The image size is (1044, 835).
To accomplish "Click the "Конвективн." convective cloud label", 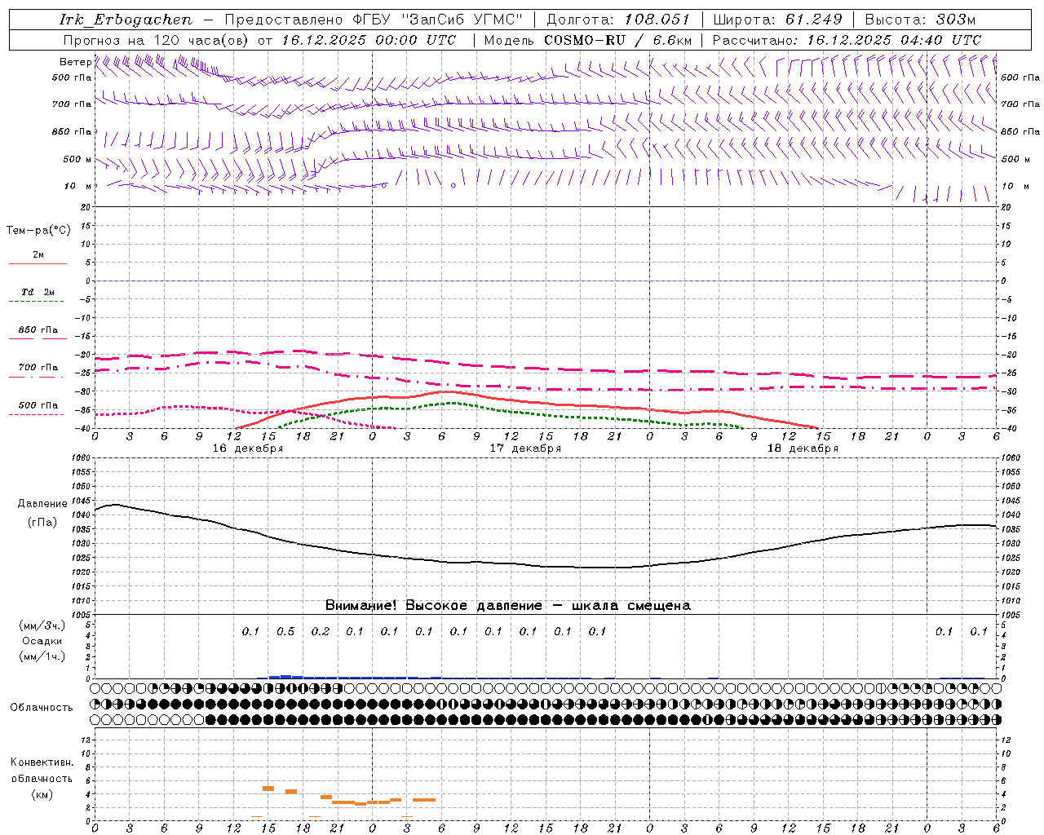I will click(42, 762).
